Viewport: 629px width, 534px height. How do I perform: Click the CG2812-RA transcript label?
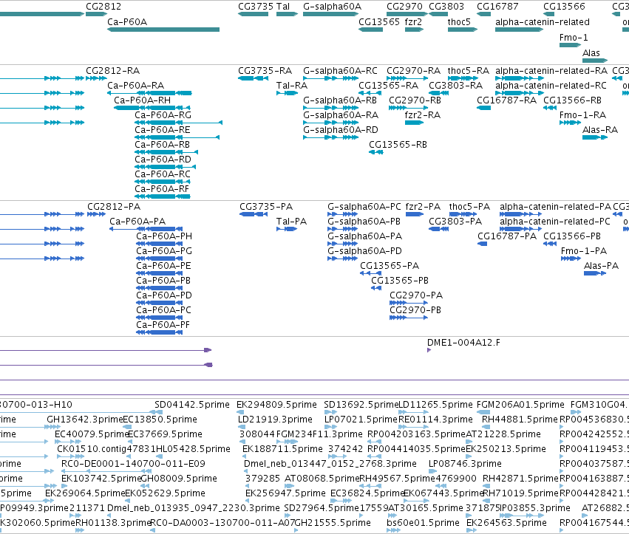pyautogui.click(x=113, y=71)
